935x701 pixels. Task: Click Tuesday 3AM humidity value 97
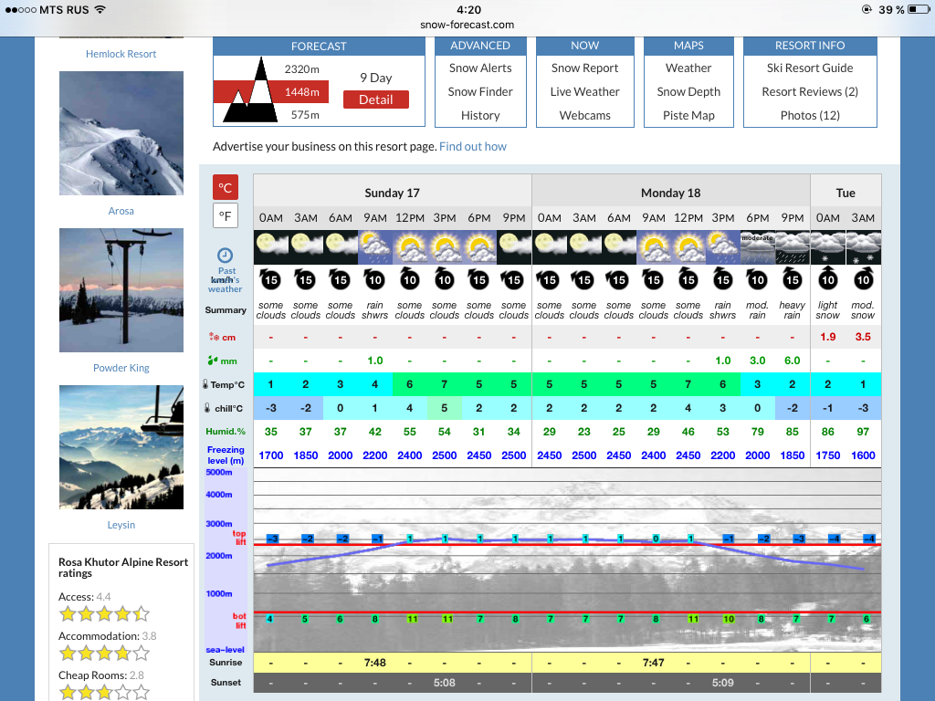[863, 432]
